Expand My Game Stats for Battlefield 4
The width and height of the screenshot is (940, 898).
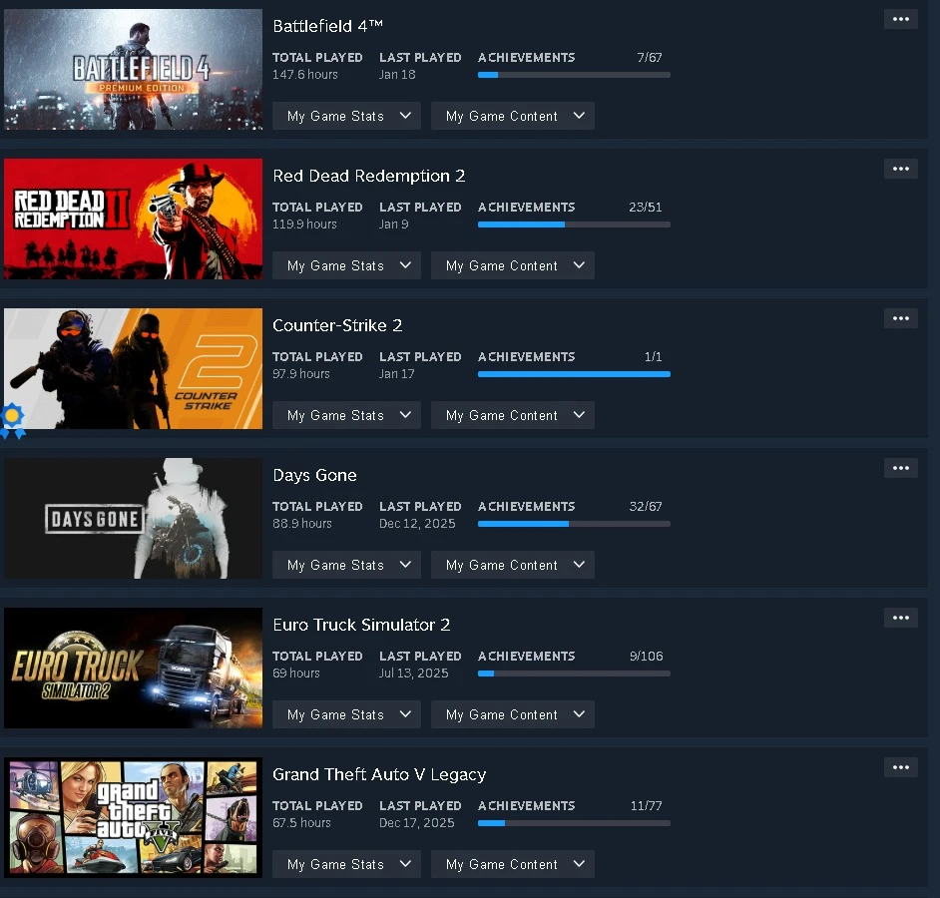pyautogui.click(x=346, y=116)
